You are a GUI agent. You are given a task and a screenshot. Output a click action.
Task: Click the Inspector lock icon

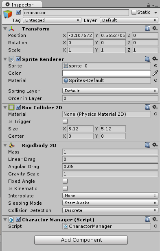point(148,5)
